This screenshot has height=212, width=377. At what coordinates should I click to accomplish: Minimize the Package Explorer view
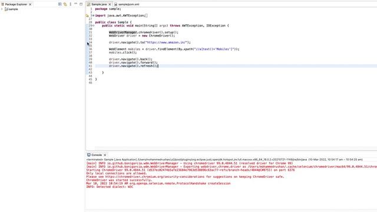(x=76, y=4)
